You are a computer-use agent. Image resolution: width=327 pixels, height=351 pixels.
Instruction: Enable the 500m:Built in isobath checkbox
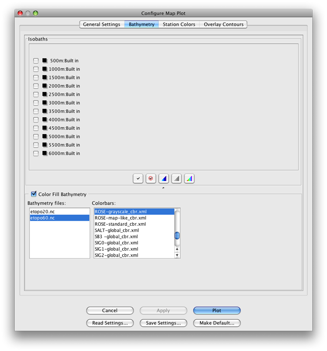coord(36,61)
